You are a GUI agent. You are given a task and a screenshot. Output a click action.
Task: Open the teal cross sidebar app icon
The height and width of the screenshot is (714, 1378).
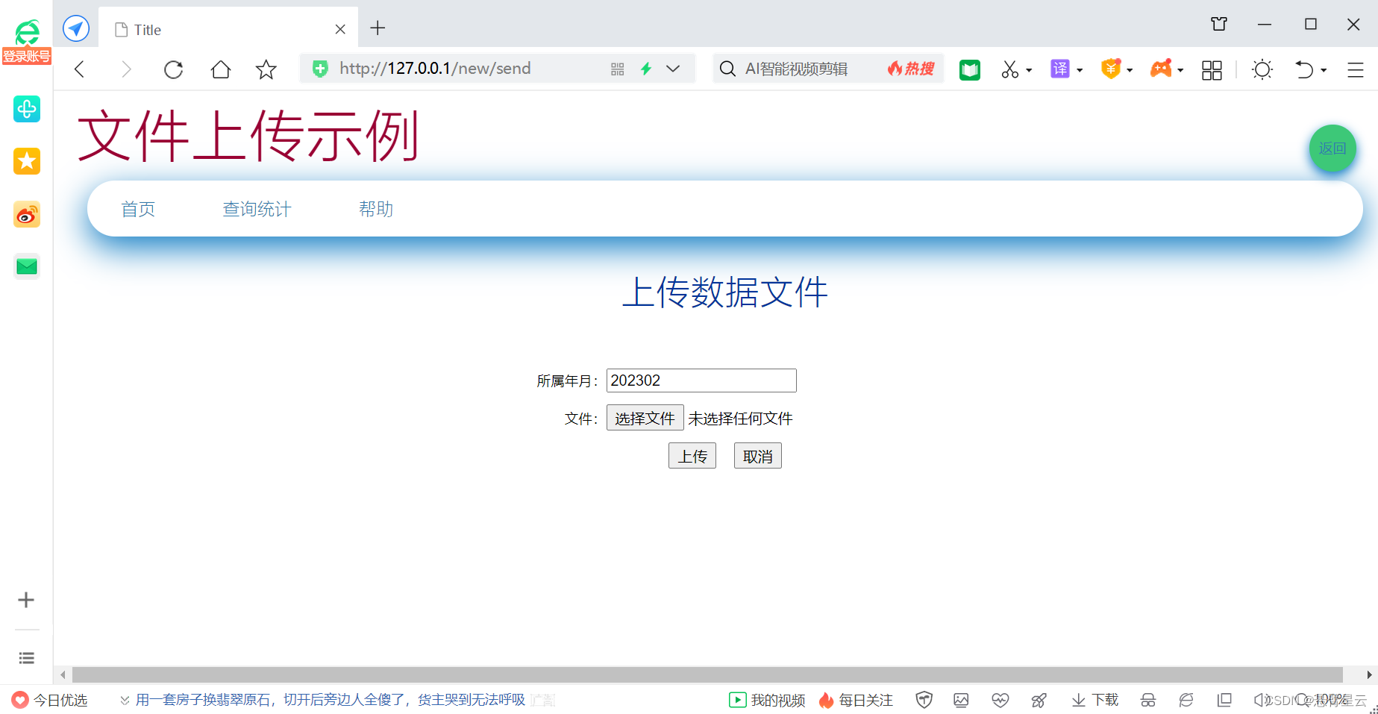(x=27, y=109)
